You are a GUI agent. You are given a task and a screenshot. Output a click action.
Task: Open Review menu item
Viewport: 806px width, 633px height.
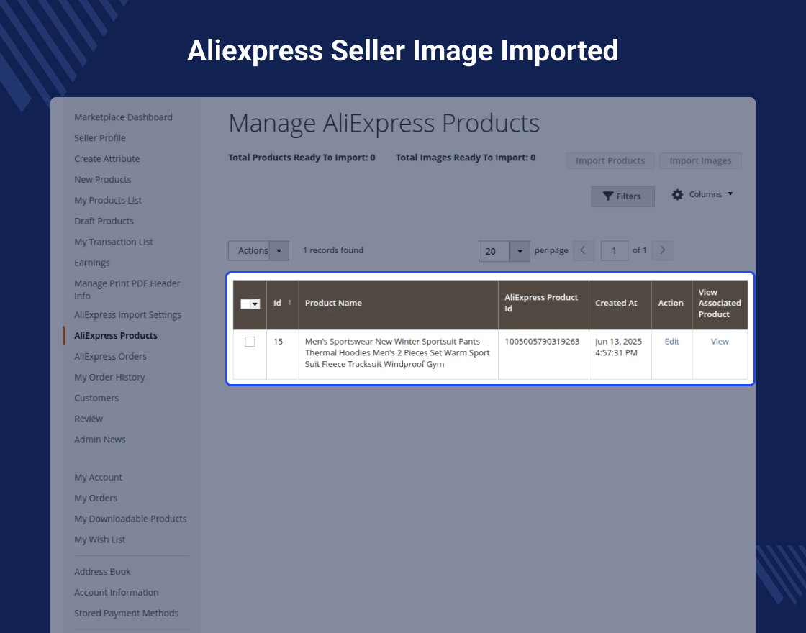(89, 419)
